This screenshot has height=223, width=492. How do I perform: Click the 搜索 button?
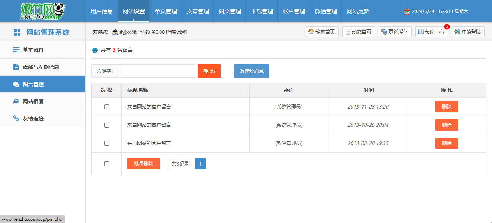tap(209, 70)
